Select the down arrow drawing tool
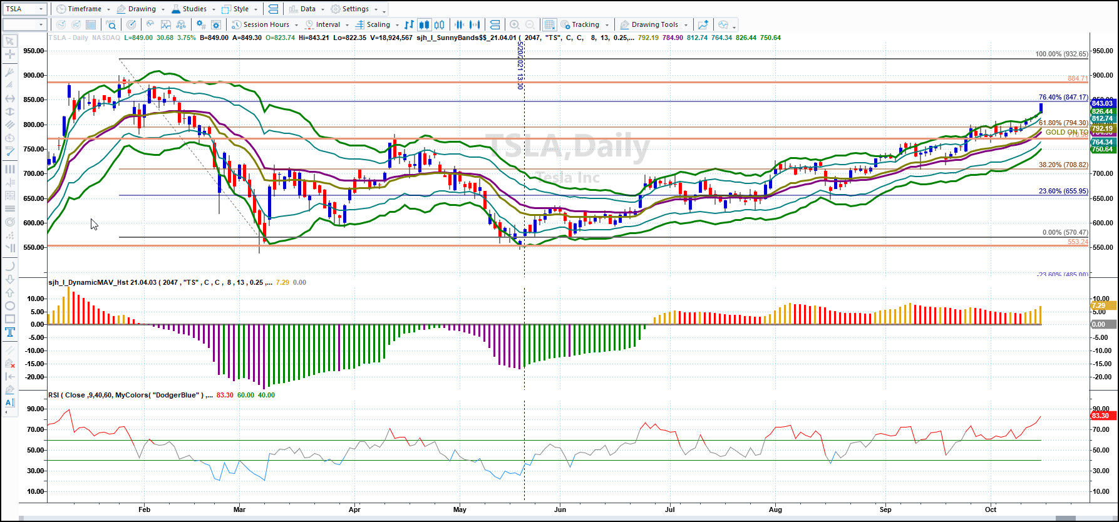Screen dimensions: 1119x522 click(x=10, y=279)
